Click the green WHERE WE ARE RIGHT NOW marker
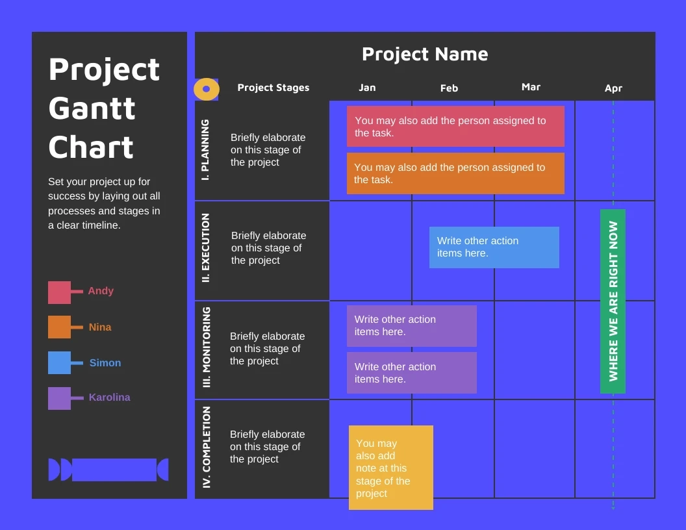 613,300
